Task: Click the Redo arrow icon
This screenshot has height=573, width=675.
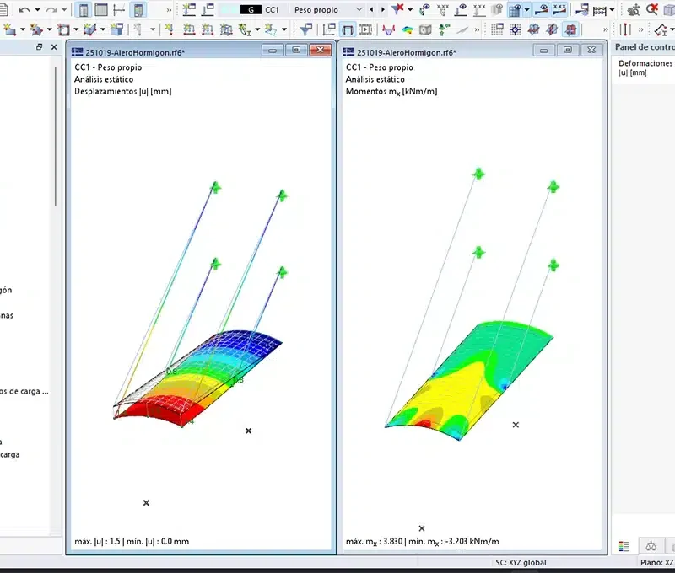Action: coord(51,9)
